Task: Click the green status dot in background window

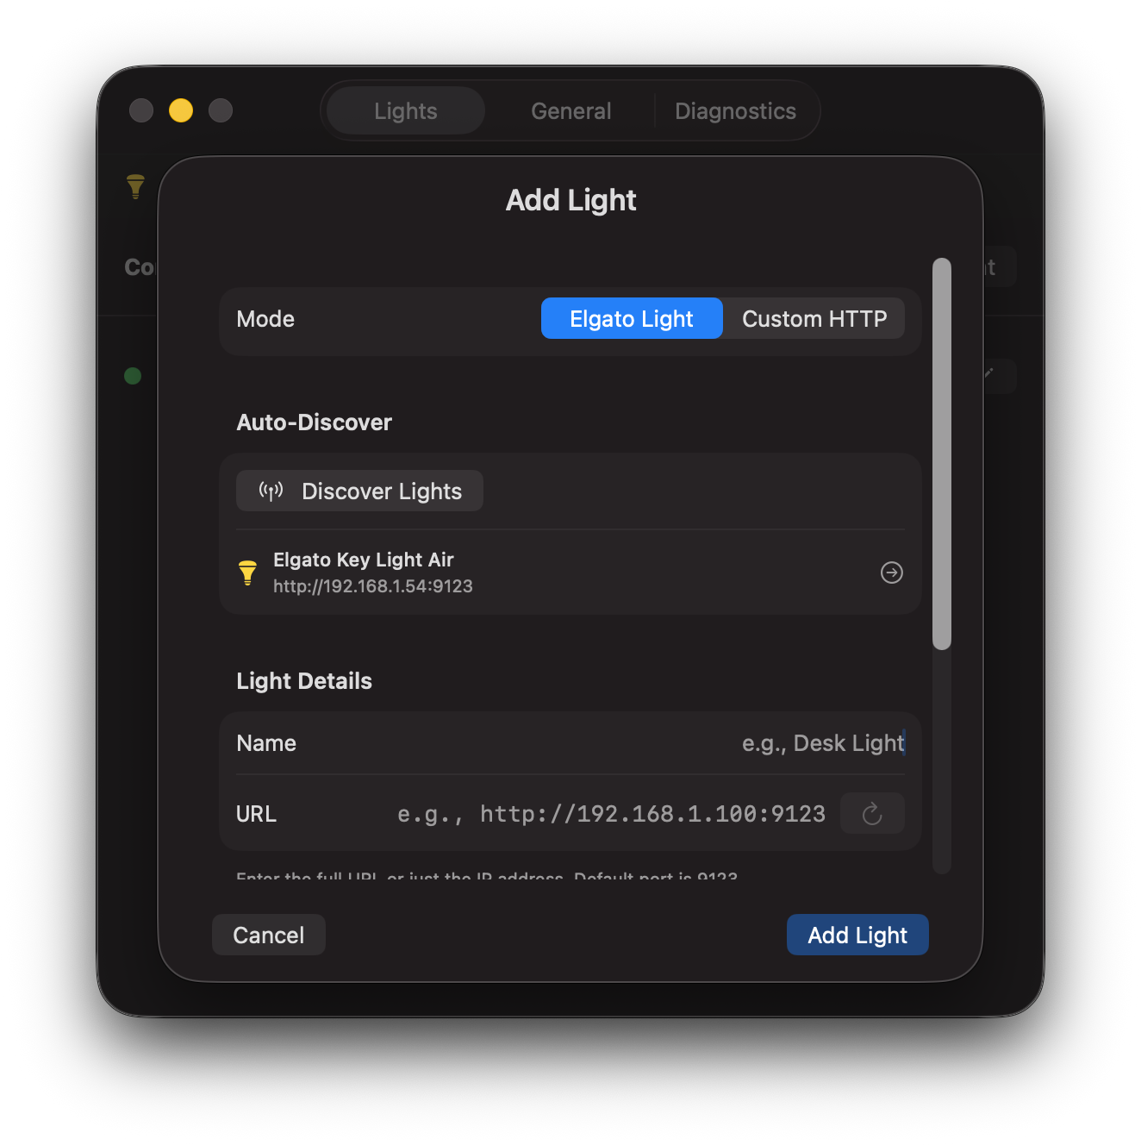Action: pyautogui.click(x=132, y=376)
